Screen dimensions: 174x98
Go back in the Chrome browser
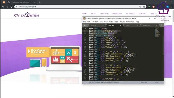coord(3,7)
